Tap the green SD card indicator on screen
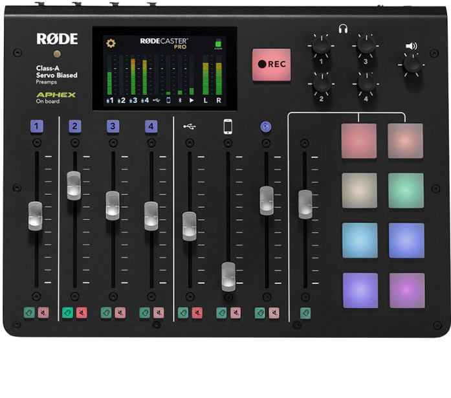451x398 pixels. point(218,43)
